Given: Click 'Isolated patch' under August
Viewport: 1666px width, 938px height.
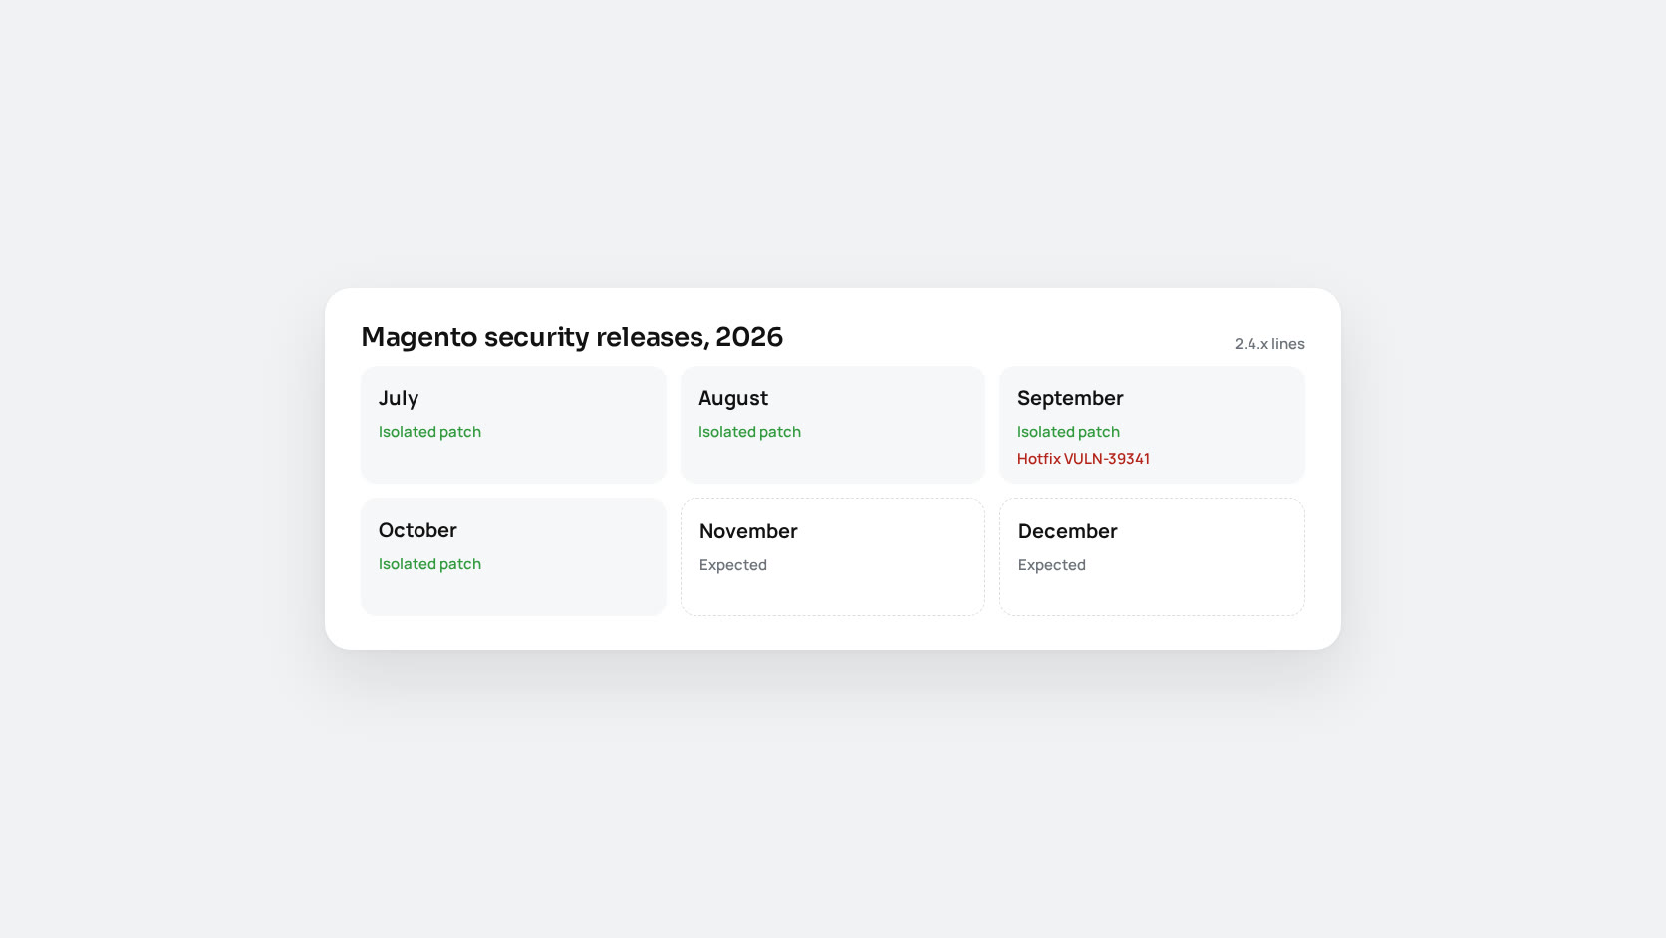Looking at the screenshot, I should (749, 432).
